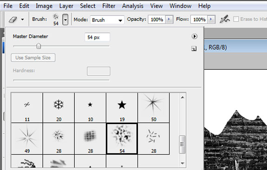This screenshot has height=170, width=267.
Task: Select the snowflake brush size 20
Action: (x=59, y=108)
